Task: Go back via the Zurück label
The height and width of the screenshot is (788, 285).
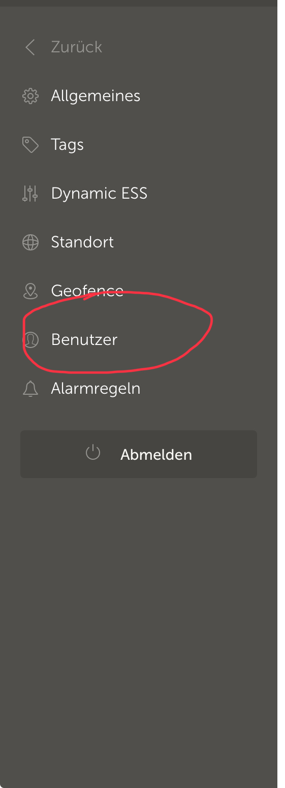Action: (77, 47)
